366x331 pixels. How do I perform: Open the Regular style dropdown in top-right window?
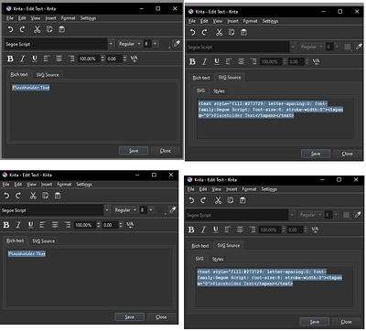point(312,47)
